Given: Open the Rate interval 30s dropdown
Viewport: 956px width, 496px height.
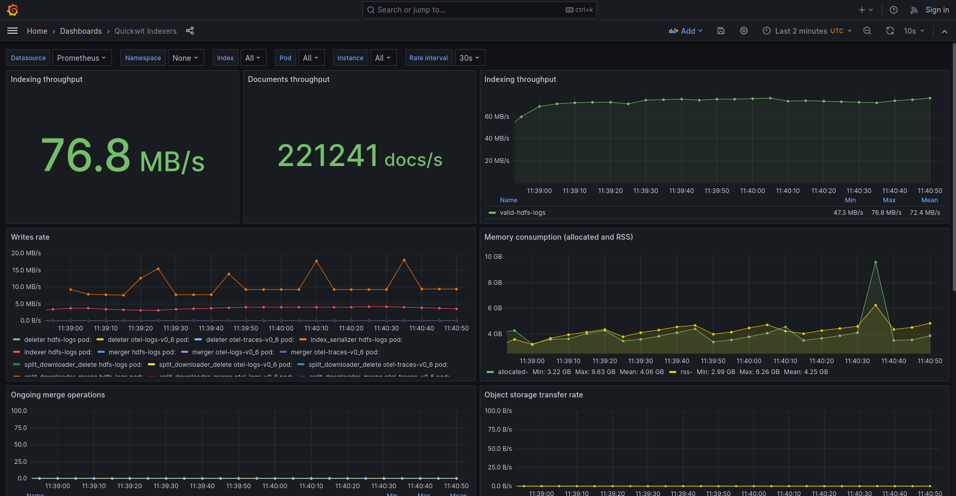Looking at the screenshot, I should pos(469,58).
